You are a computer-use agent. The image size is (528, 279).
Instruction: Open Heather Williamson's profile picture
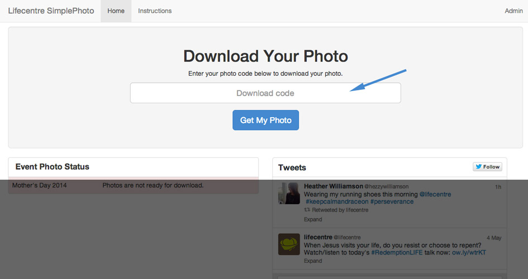coord(289,193)
